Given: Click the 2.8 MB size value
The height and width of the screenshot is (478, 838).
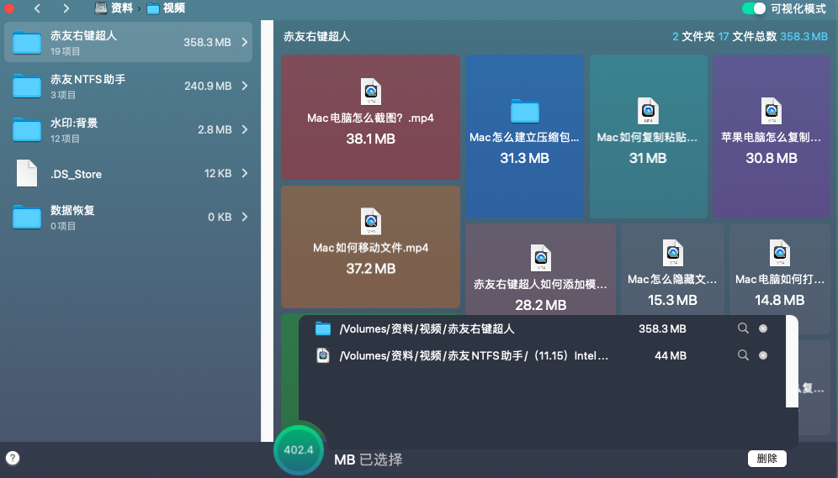Looking at the screenshot, I should pyautogui.click(x=215, y=129).
